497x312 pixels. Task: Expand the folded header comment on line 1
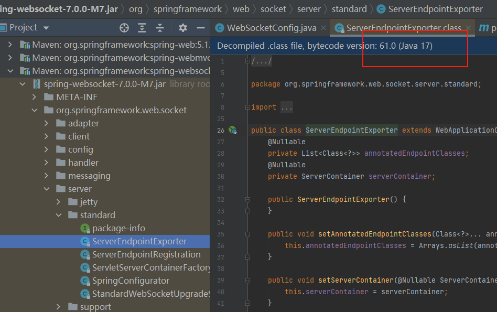point(247,61)
